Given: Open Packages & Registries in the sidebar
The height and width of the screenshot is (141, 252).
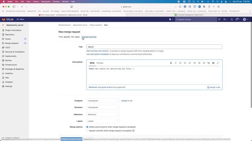Looking at the screenshot, I should [x=15, y=69].
